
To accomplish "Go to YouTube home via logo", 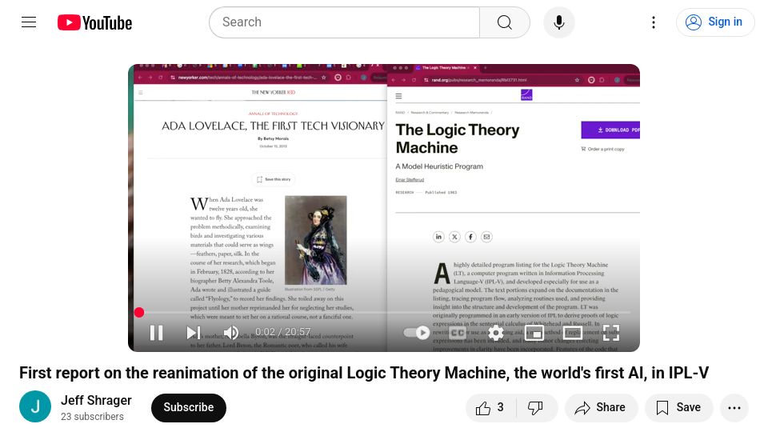I will [x=94, y=22].
